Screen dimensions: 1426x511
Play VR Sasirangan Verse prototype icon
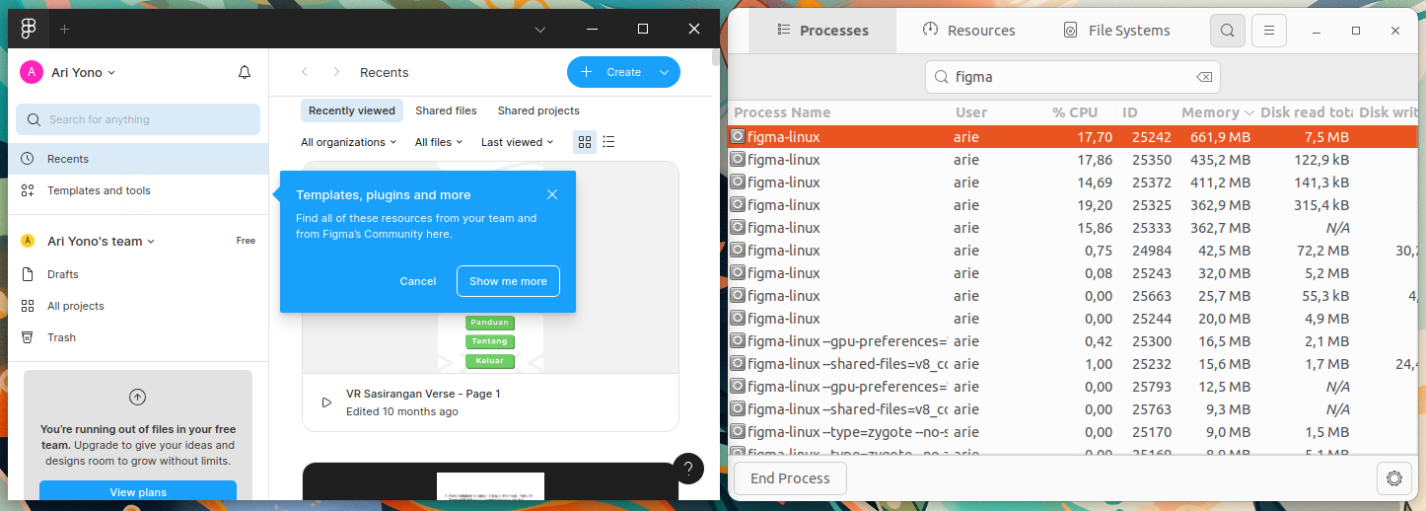pos(326,402)
